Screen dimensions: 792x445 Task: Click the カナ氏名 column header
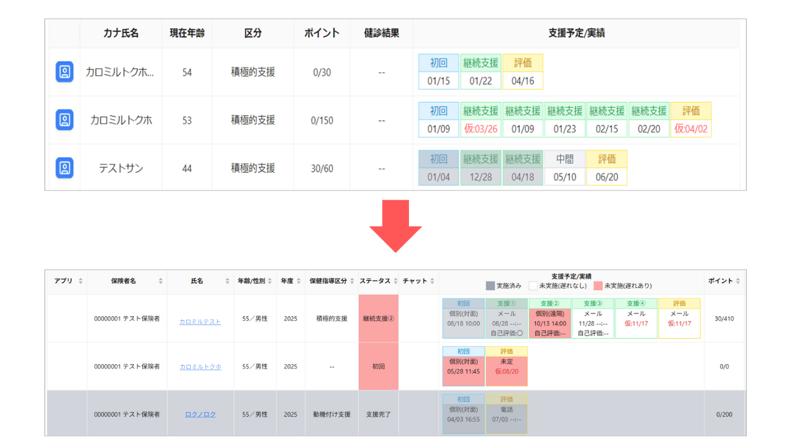click(121, 33)
